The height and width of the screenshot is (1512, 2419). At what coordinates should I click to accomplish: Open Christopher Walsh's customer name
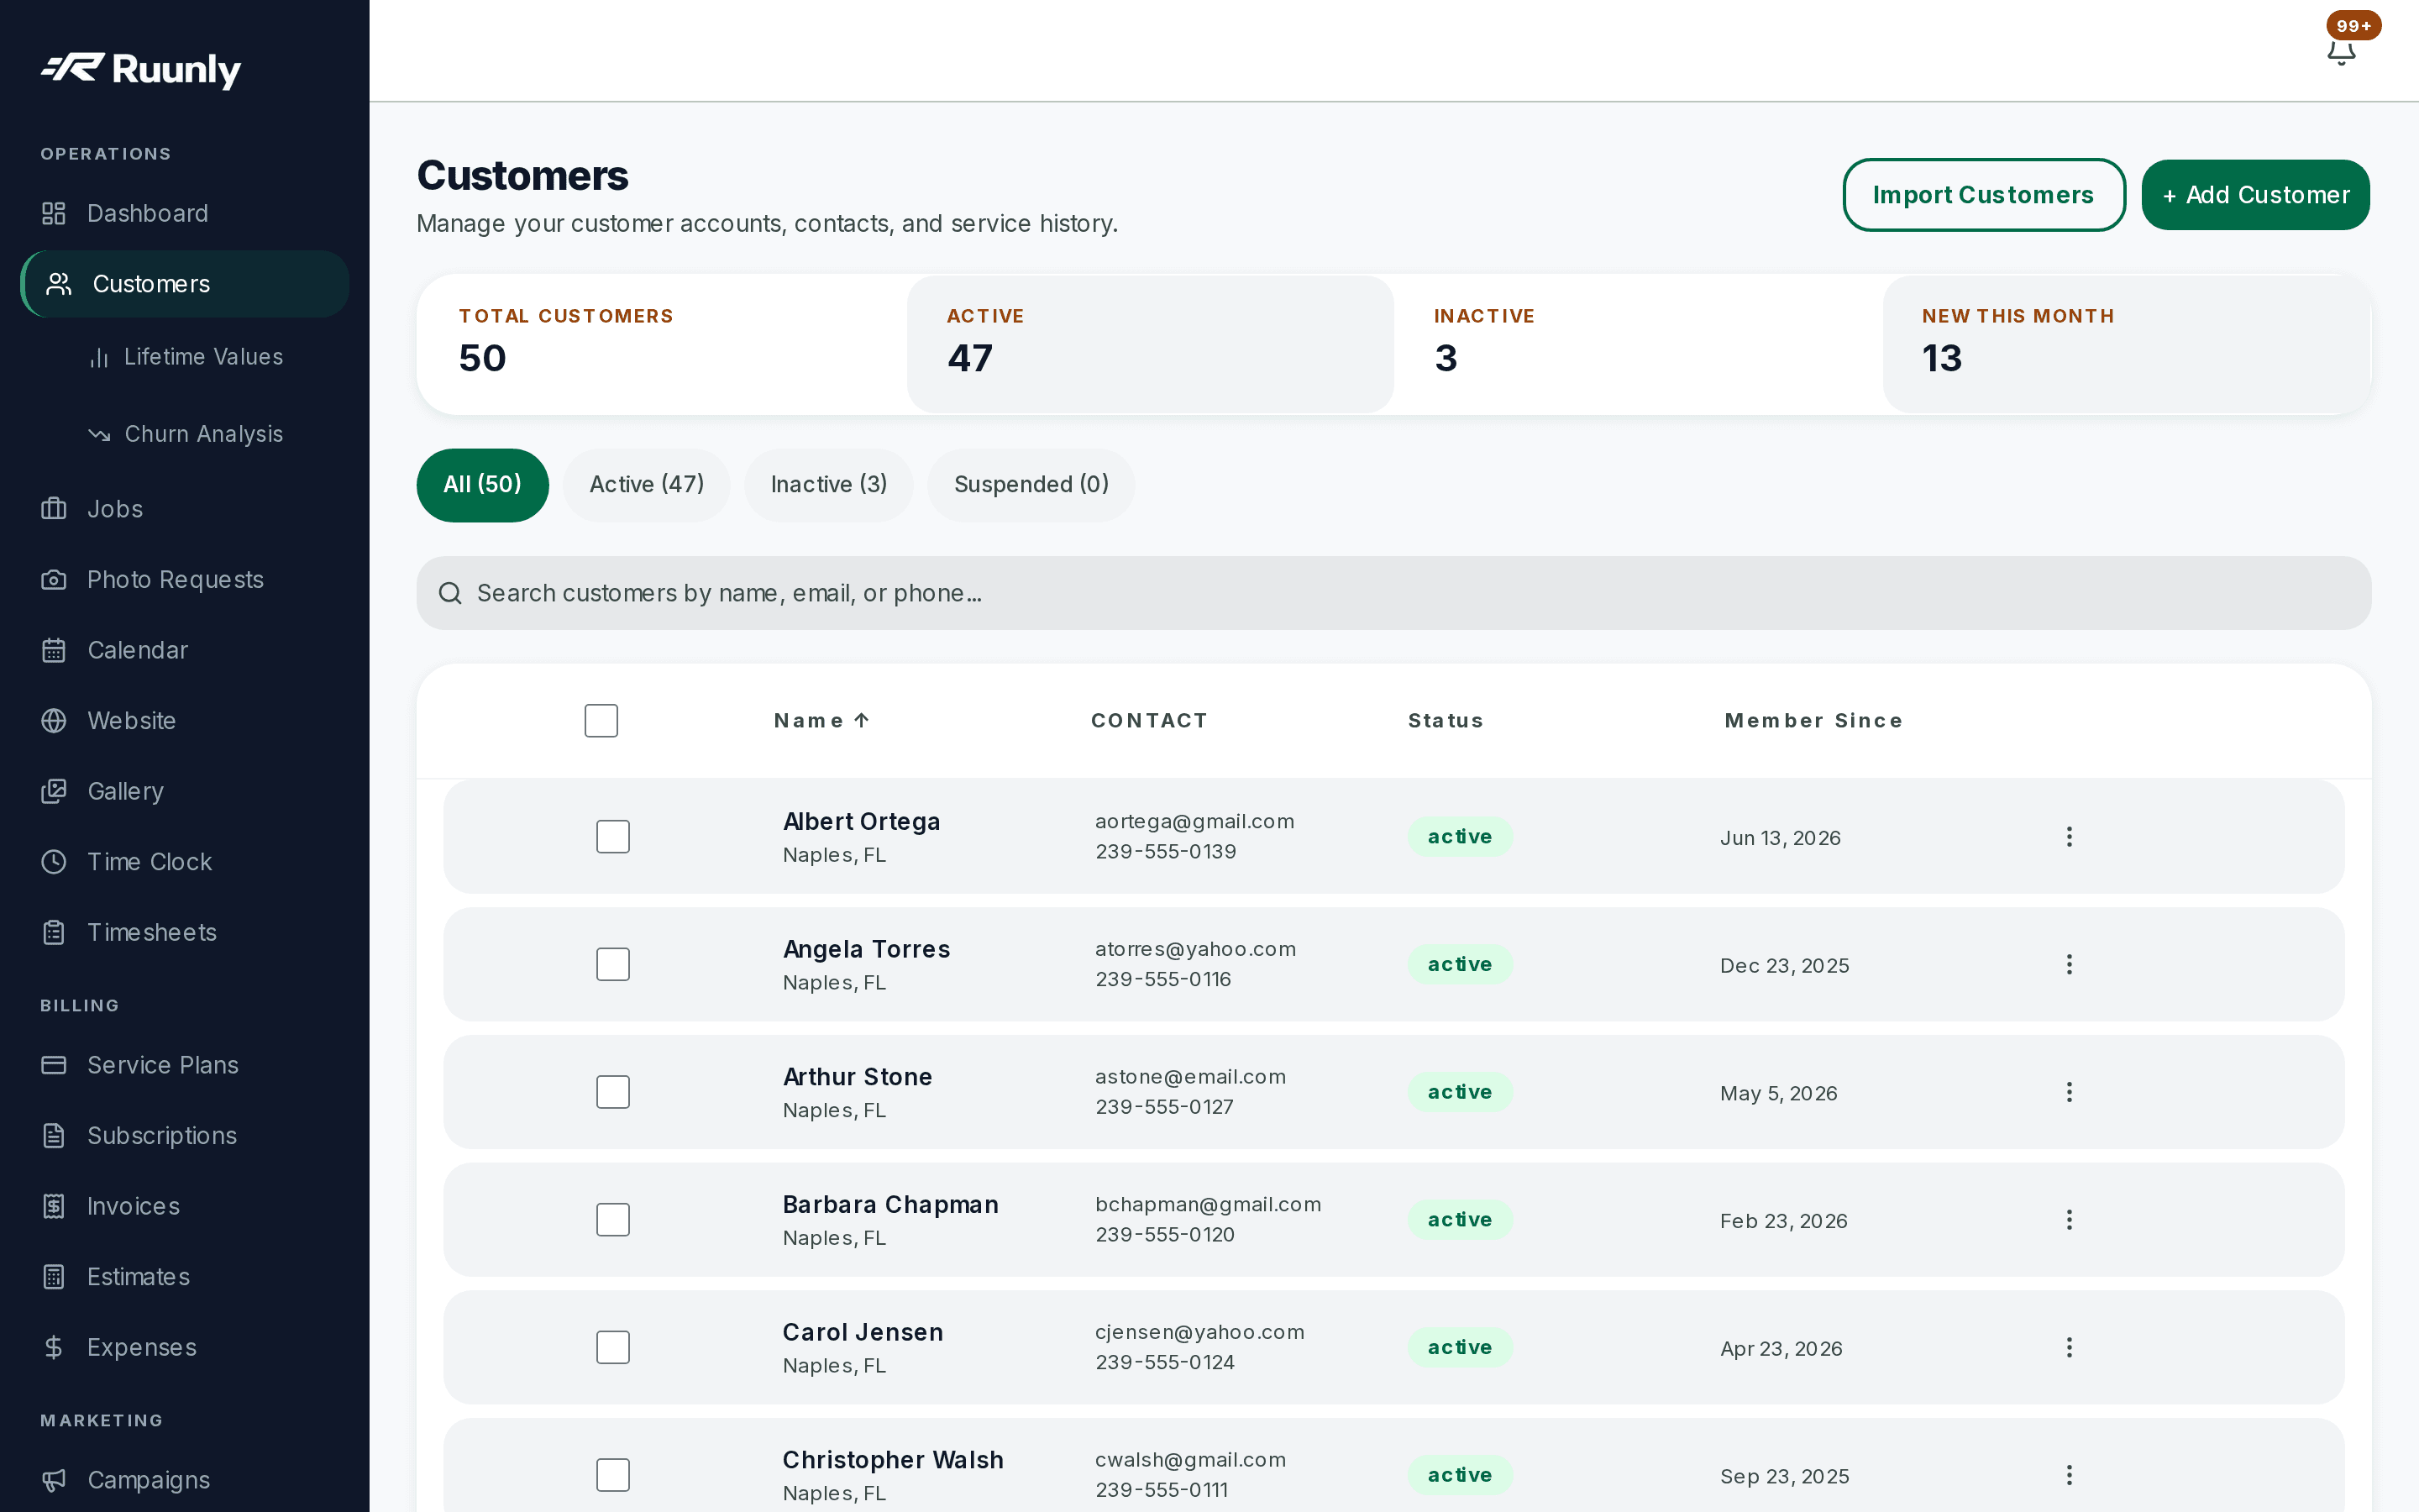point(893,1460)
